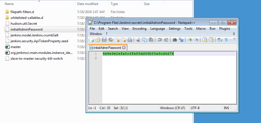Select the filepath-filters.d folder
This screenshot has height=123, width=261.
tap(22, 12)
